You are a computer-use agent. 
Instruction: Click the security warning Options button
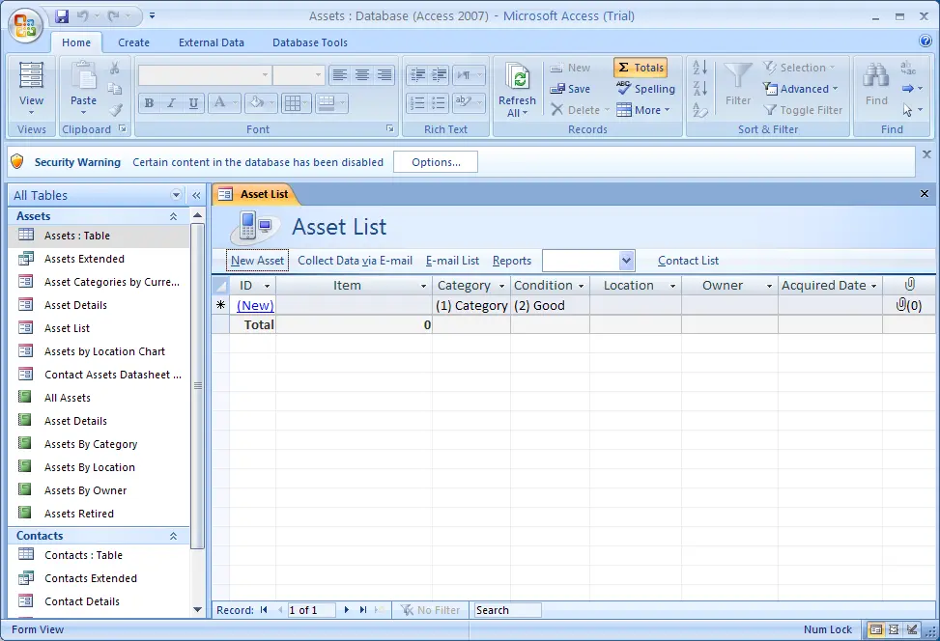click(x=435, y=162)
